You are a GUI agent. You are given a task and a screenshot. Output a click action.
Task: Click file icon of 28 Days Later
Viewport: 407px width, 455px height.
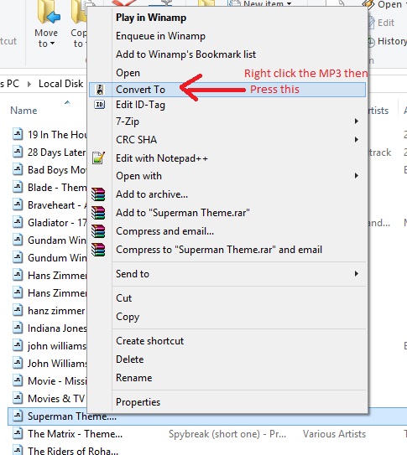18,152
